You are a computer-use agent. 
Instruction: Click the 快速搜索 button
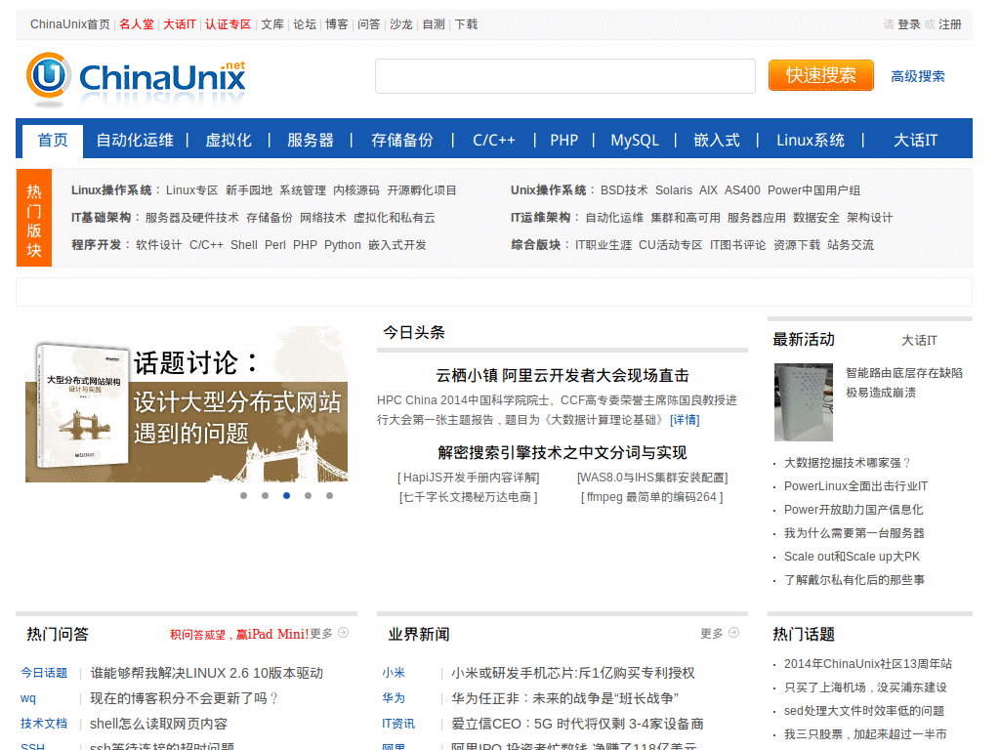pos(820,75)
